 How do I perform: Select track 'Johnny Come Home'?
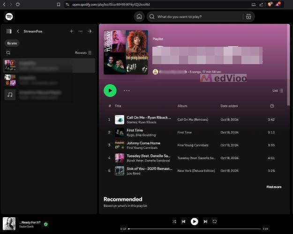[x=143, y=143]
